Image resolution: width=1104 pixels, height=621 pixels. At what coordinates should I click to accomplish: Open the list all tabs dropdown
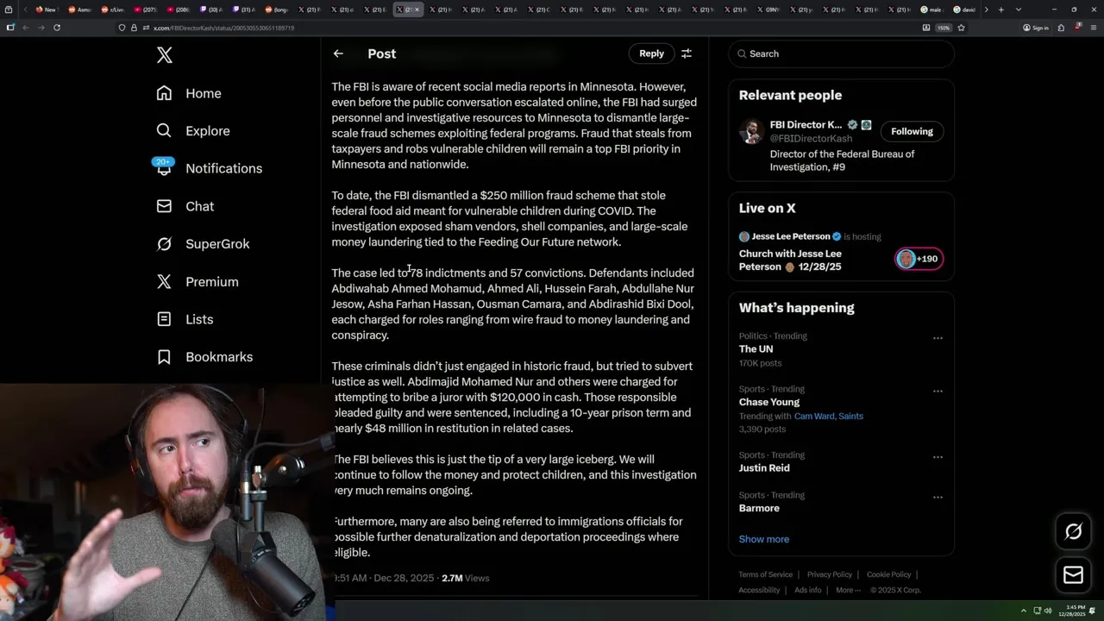coord(1019,9)
